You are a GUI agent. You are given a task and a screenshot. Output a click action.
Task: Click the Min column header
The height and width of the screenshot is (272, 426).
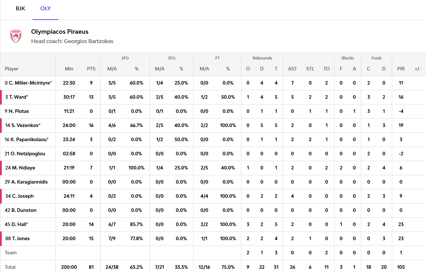(69, 69)
